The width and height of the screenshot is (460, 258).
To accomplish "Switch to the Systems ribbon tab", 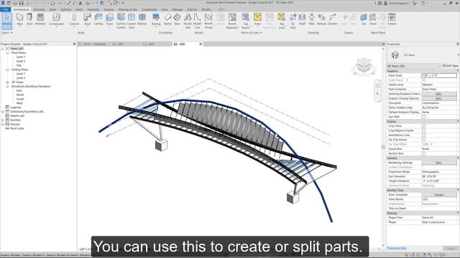I will click(65, 9).
